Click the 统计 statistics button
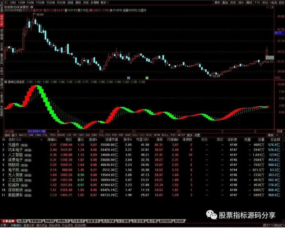The height and width of the screenshot is (228, 285). tap(241, 3)
